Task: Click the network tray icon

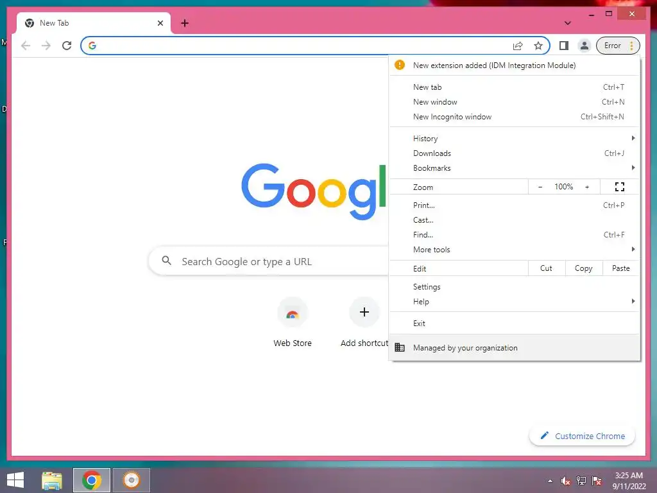Action: 581,481
